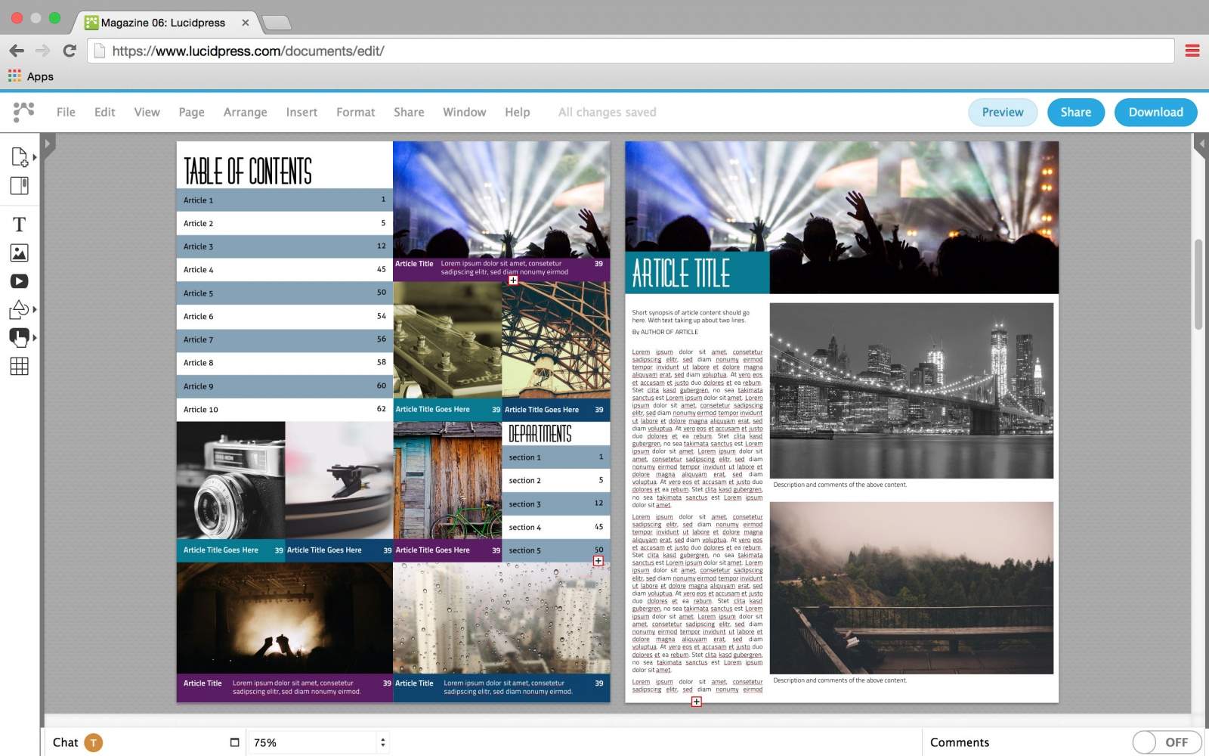
Task: Open the Arrange menu
Action: pyautogui.click(x=245, y=112)
